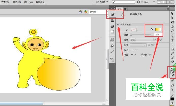Open the Info panel icon
This screenshot has height=106, width=176.
(112, 26)
